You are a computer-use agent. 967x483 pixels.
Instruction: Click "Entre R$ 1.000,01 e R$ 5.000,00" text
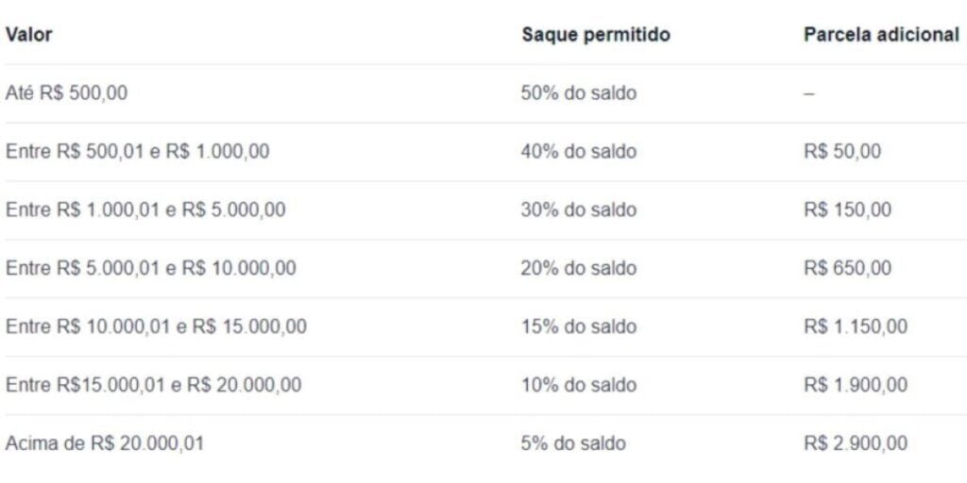click(x=145, y=210)
